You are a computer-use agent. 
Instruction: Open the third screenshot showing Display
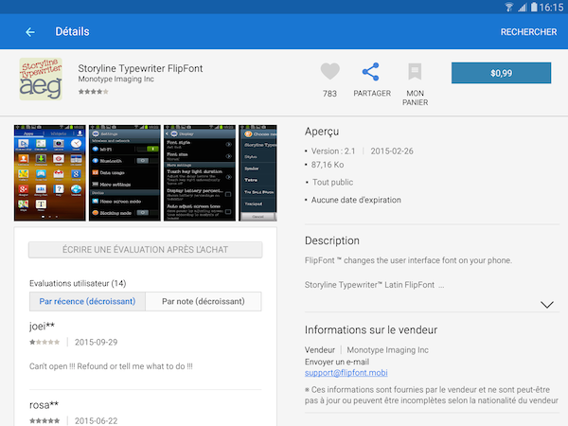[x=200, y=173]
